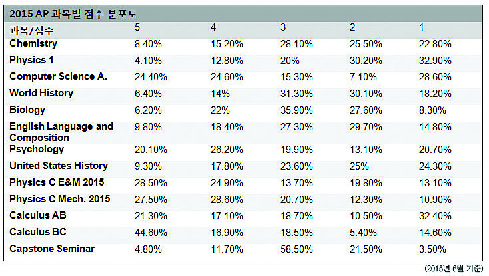Click the Calculus AB 32.40% cell
This screenshot has width=489, height=276.
pos(435,216)
